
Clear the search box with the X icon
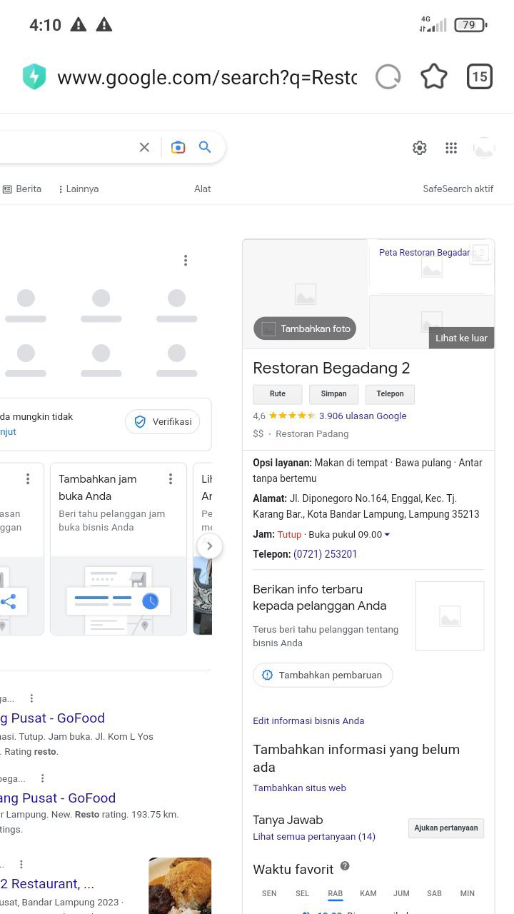pos(144,147)
